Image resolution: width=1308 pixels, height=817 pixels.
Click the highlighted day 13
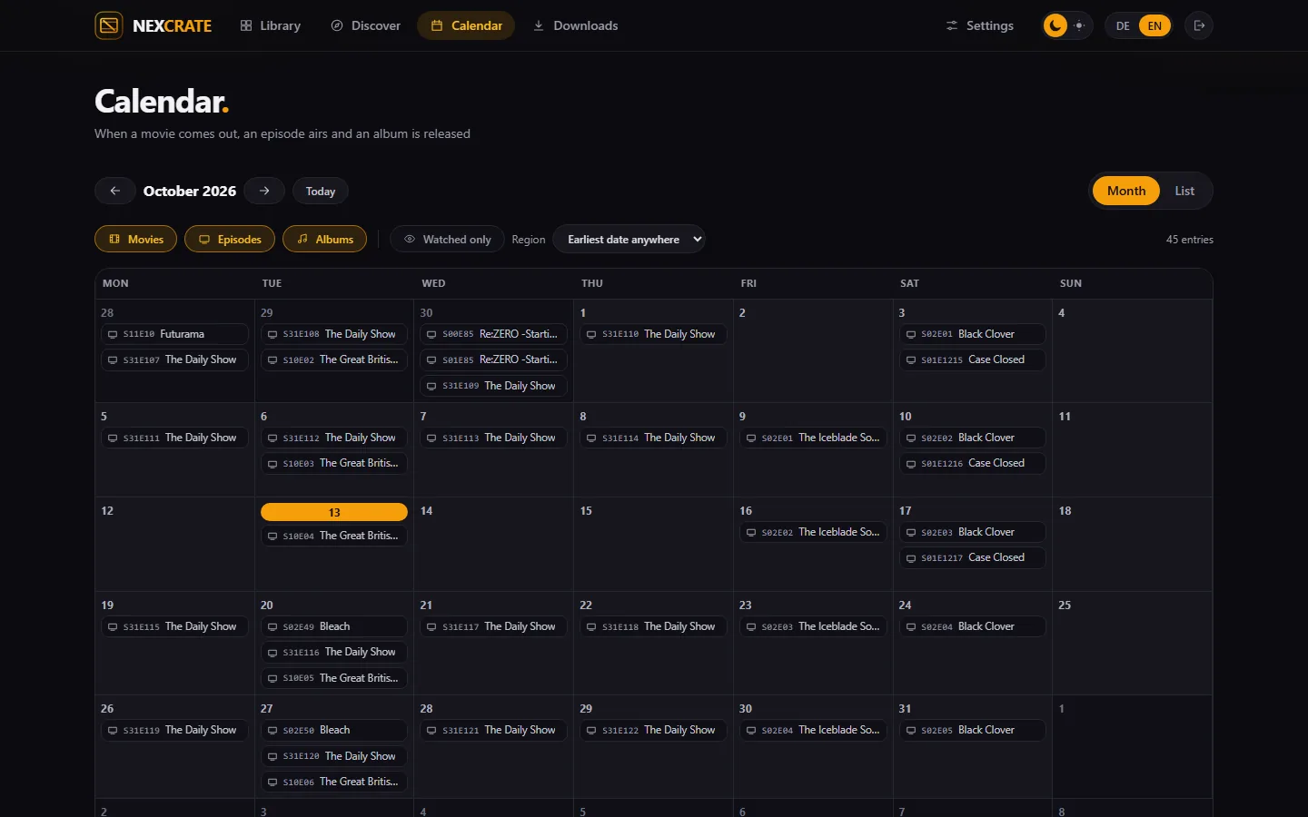(x=334, y=512)
